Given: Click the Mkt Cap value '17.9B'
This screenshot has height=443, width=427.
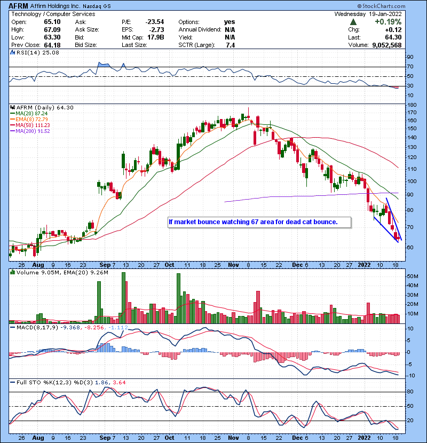Looking at the screenshot, I should tap(156, 37).
